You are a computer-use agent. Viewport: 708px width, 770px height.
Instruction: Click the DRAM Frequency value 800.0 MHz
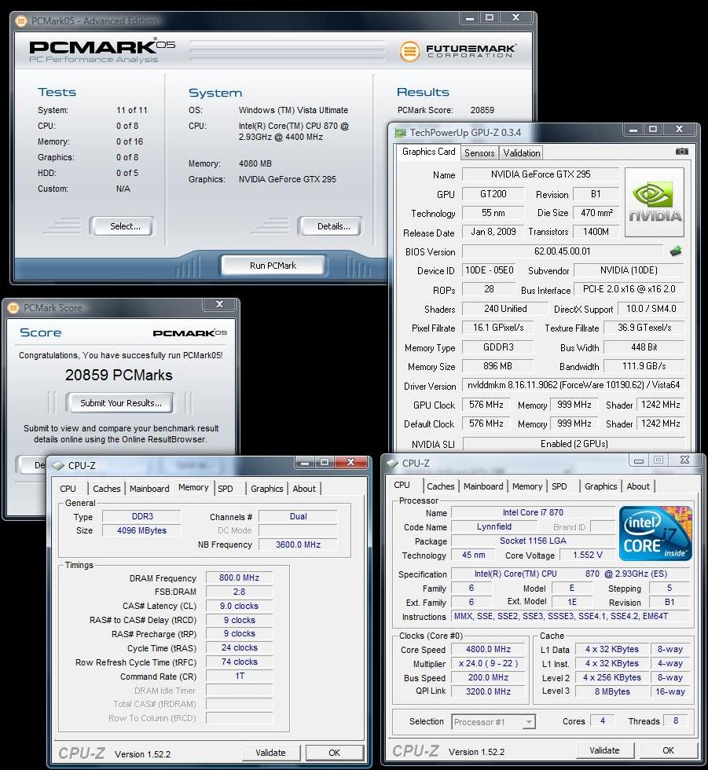coord(239,577)
